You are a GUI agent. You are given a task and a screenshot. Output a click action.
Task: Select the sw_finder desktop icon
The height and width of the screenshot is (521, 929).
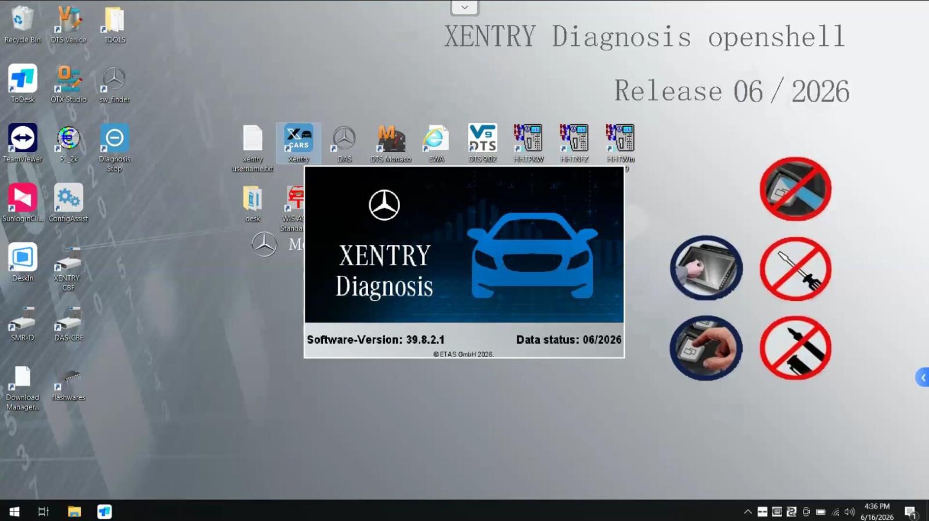point(114,84)
